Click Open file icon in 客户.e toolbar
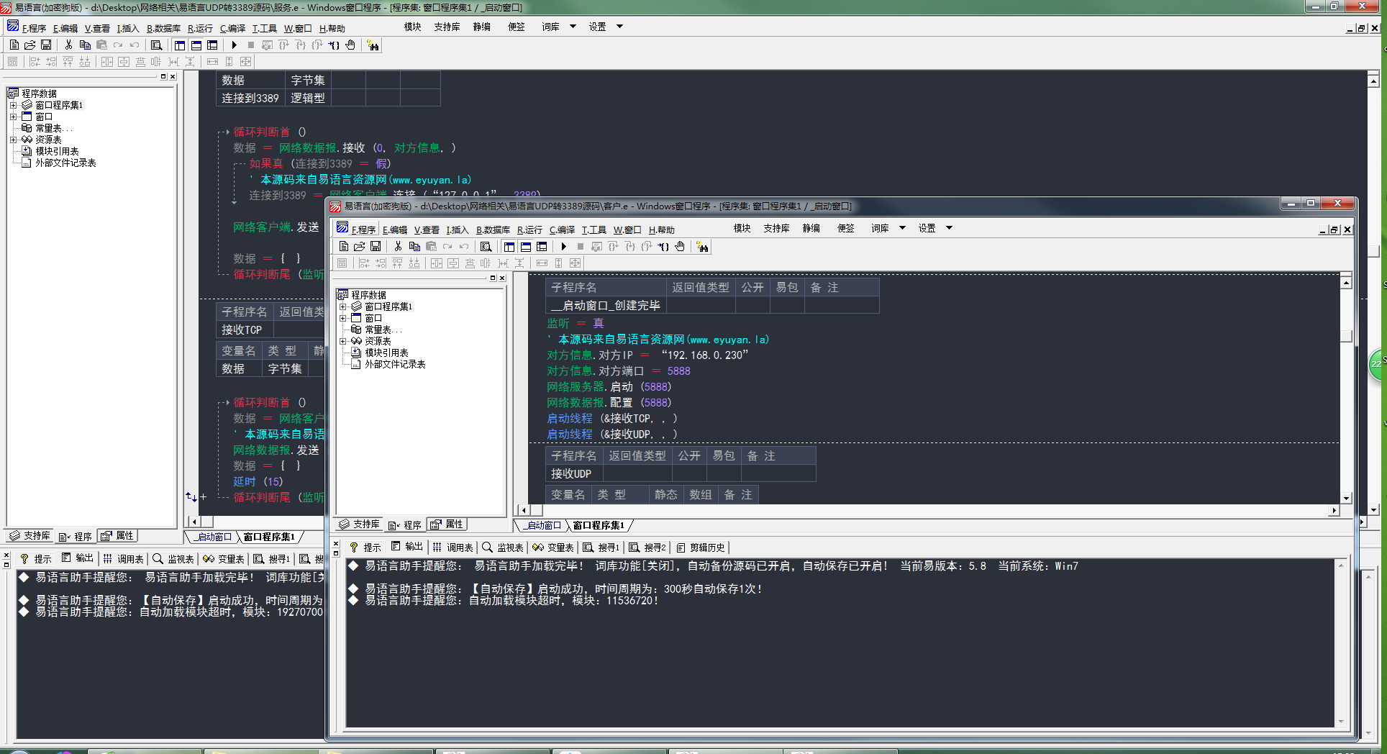The image size is (1387, 754). tap(359, 246)
